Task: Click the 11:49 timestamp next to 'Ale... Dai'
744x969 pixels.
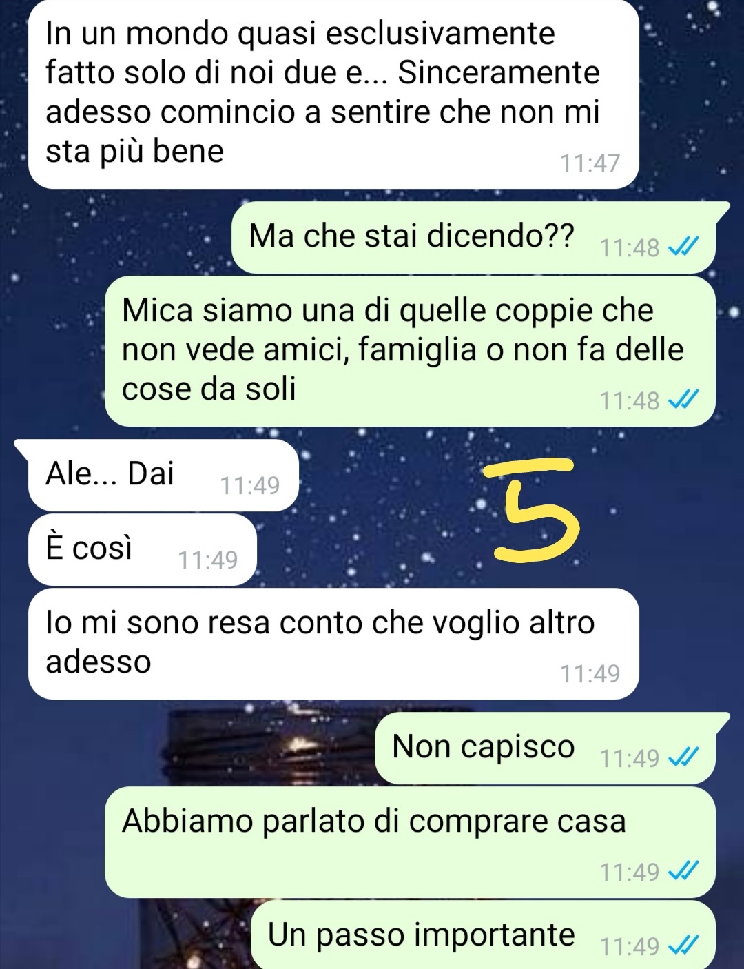Action: click(249, 486)
